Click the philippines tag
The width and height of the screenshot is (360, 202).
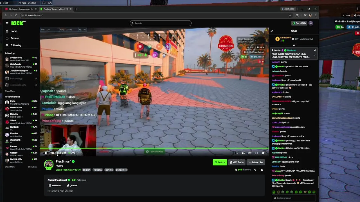click(121, 170)
